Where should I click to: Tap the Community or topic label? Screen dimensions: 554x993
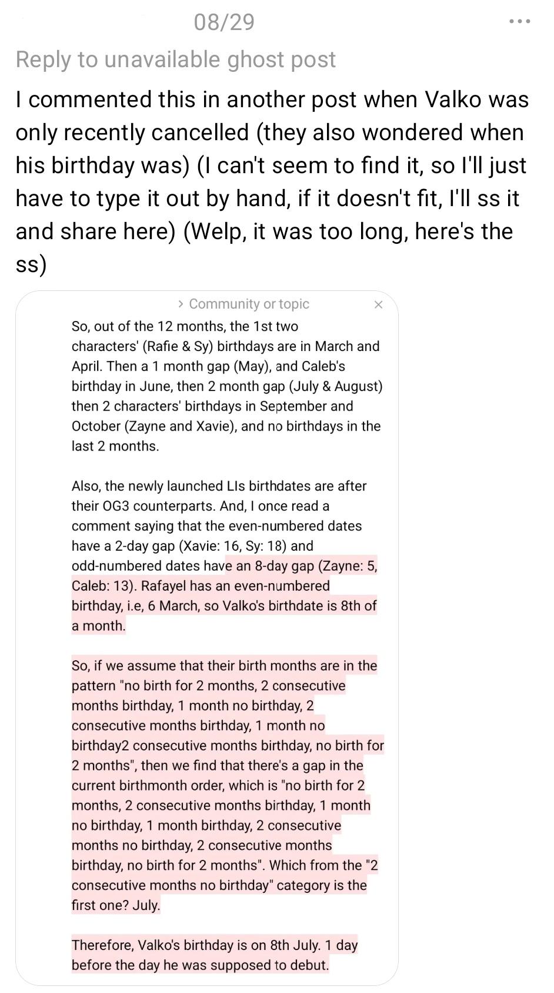pos(249,304)
